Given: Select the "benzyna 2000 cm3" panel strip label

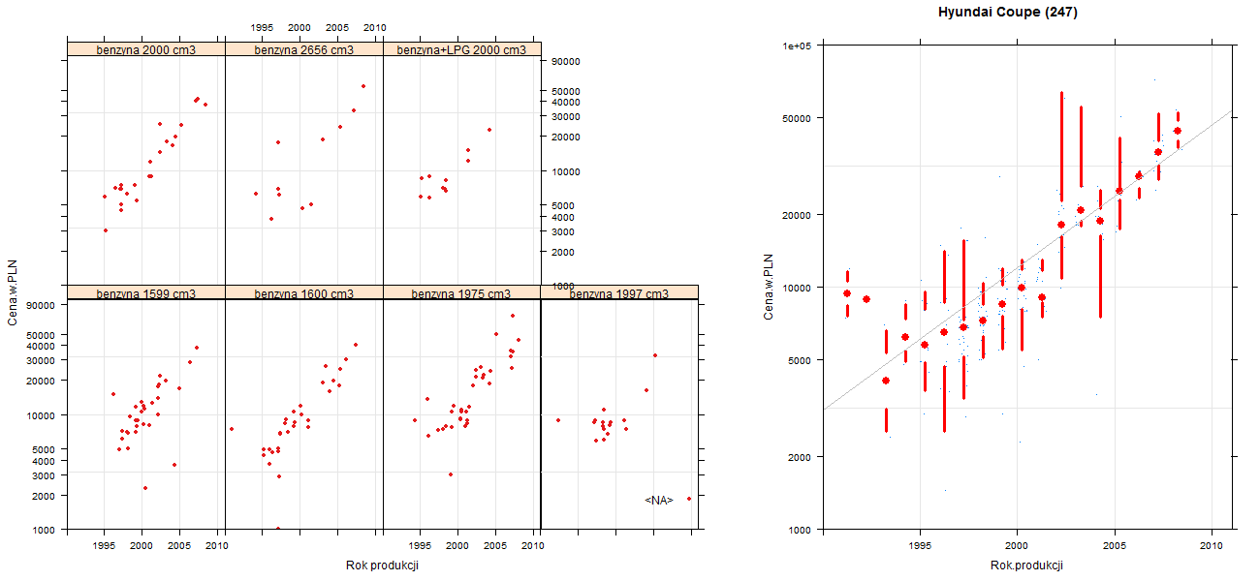Looking at the screenshot, I should click(146, 49).
